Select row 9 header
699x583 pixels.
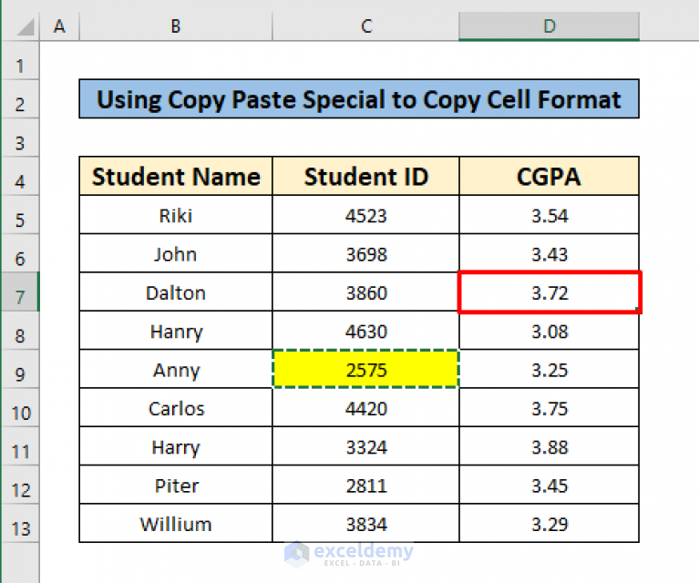pyautogui.click(x=20, y=369)
